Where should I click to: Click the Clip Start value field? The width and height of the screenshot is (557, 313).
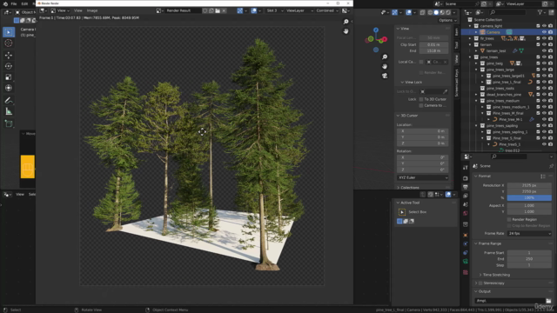click(433, 44)
